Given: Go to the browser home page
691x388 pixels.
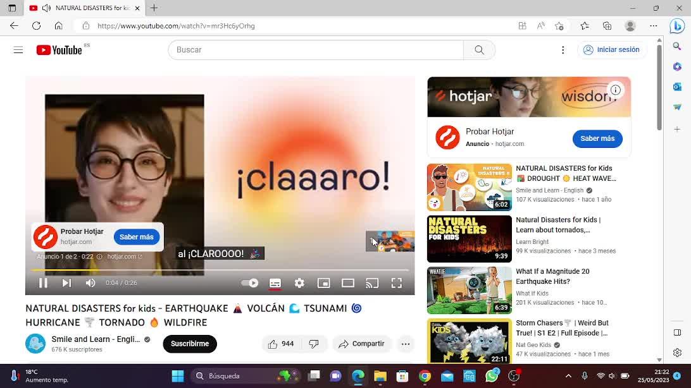Looking at the screenshot, I should [x=59, y=26].
